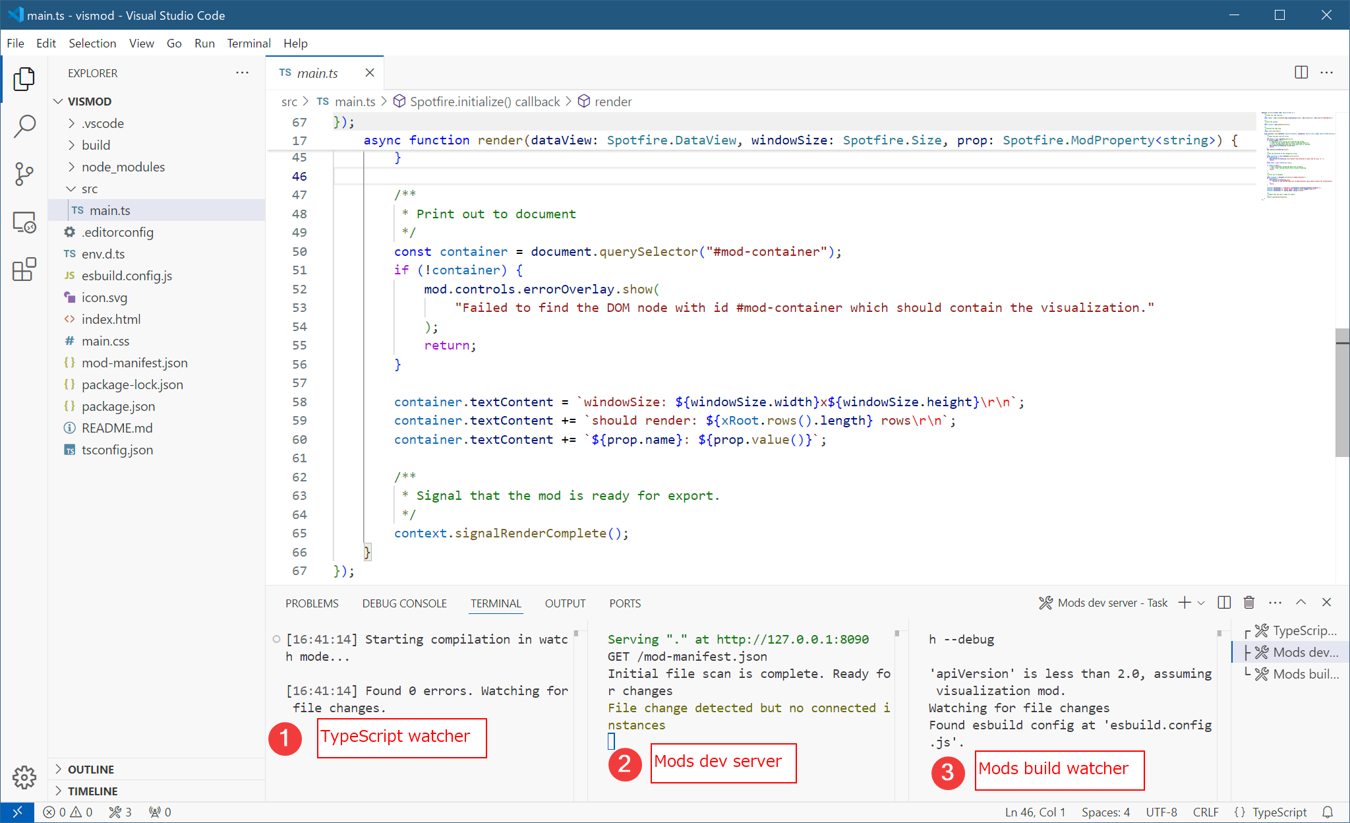Open esbuild.config.js file
1350x823 pixels.
(x=157, y=276)
